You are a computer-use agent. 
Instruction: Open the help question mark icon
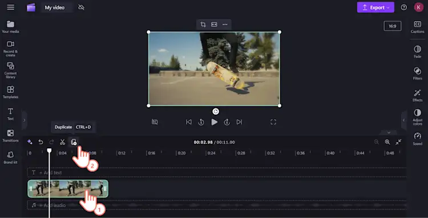coord(403,7)
